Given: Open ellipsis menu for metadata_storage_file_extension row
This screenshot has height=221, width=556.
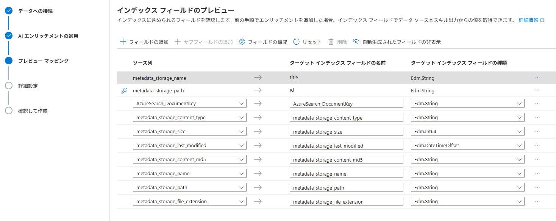Looking at the screenshot, I should pyautogui.click(x=537, y=202).
